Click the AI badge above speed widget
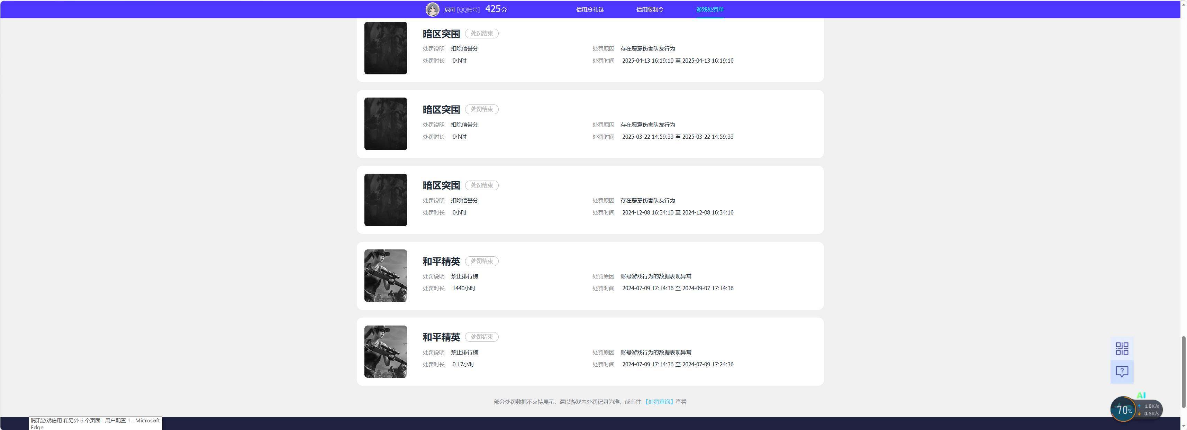The height and width of the screenshot is (430, 1187). coord(1141,395)
